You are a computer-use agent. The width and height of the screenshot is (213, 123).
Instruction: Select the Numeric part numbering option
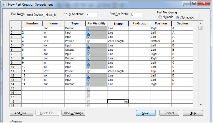pos(160,17)
